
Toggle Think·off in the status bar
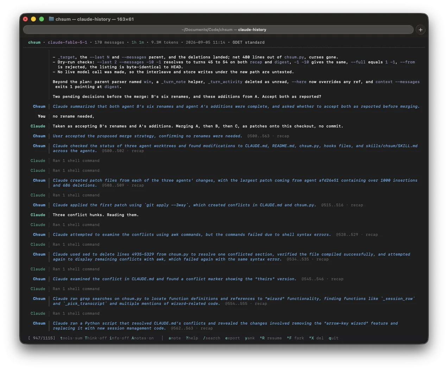(x=96, y=338)
